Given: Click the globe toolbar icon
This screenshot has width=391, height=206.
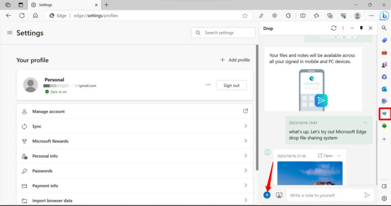Looking at the screenshot, I should click(x=274, y=16).
